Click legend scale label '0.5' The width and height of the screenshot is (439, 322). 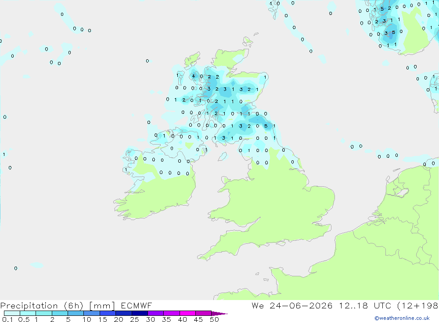click(24, 319)
